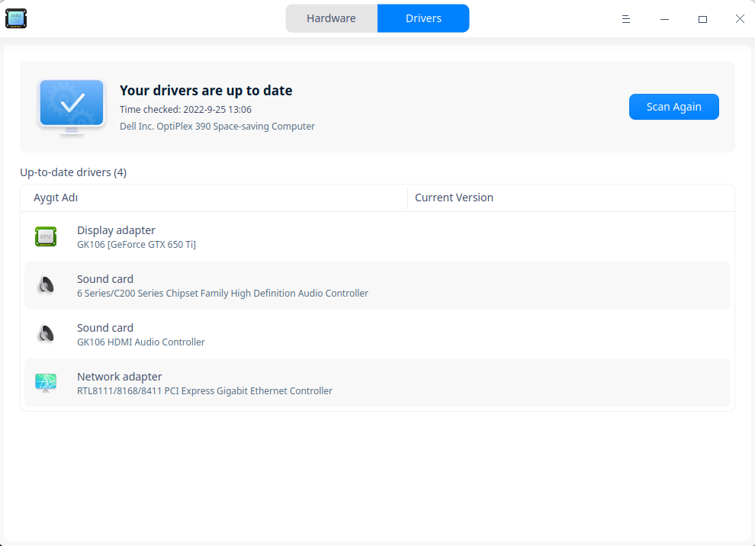The image size is (755, 546).
Task: Select the Display adapter driver row
Action: tap(377, 236)
